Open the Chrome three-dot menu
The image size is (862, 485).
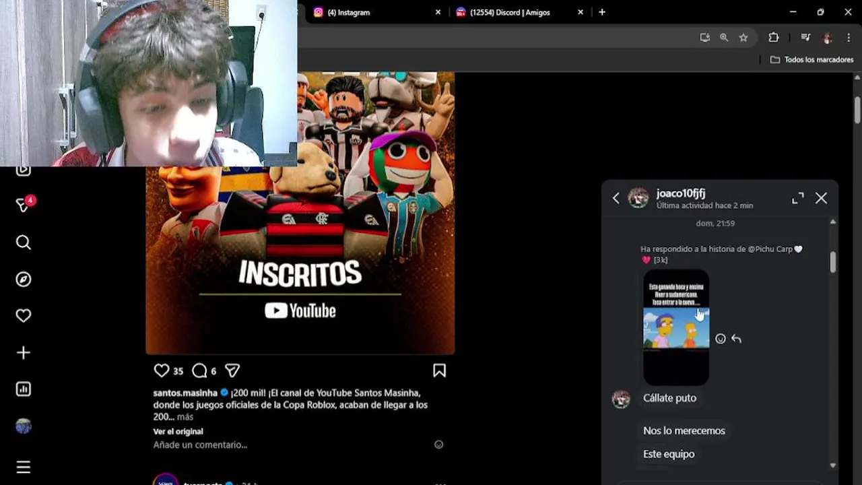coord(849,38)
